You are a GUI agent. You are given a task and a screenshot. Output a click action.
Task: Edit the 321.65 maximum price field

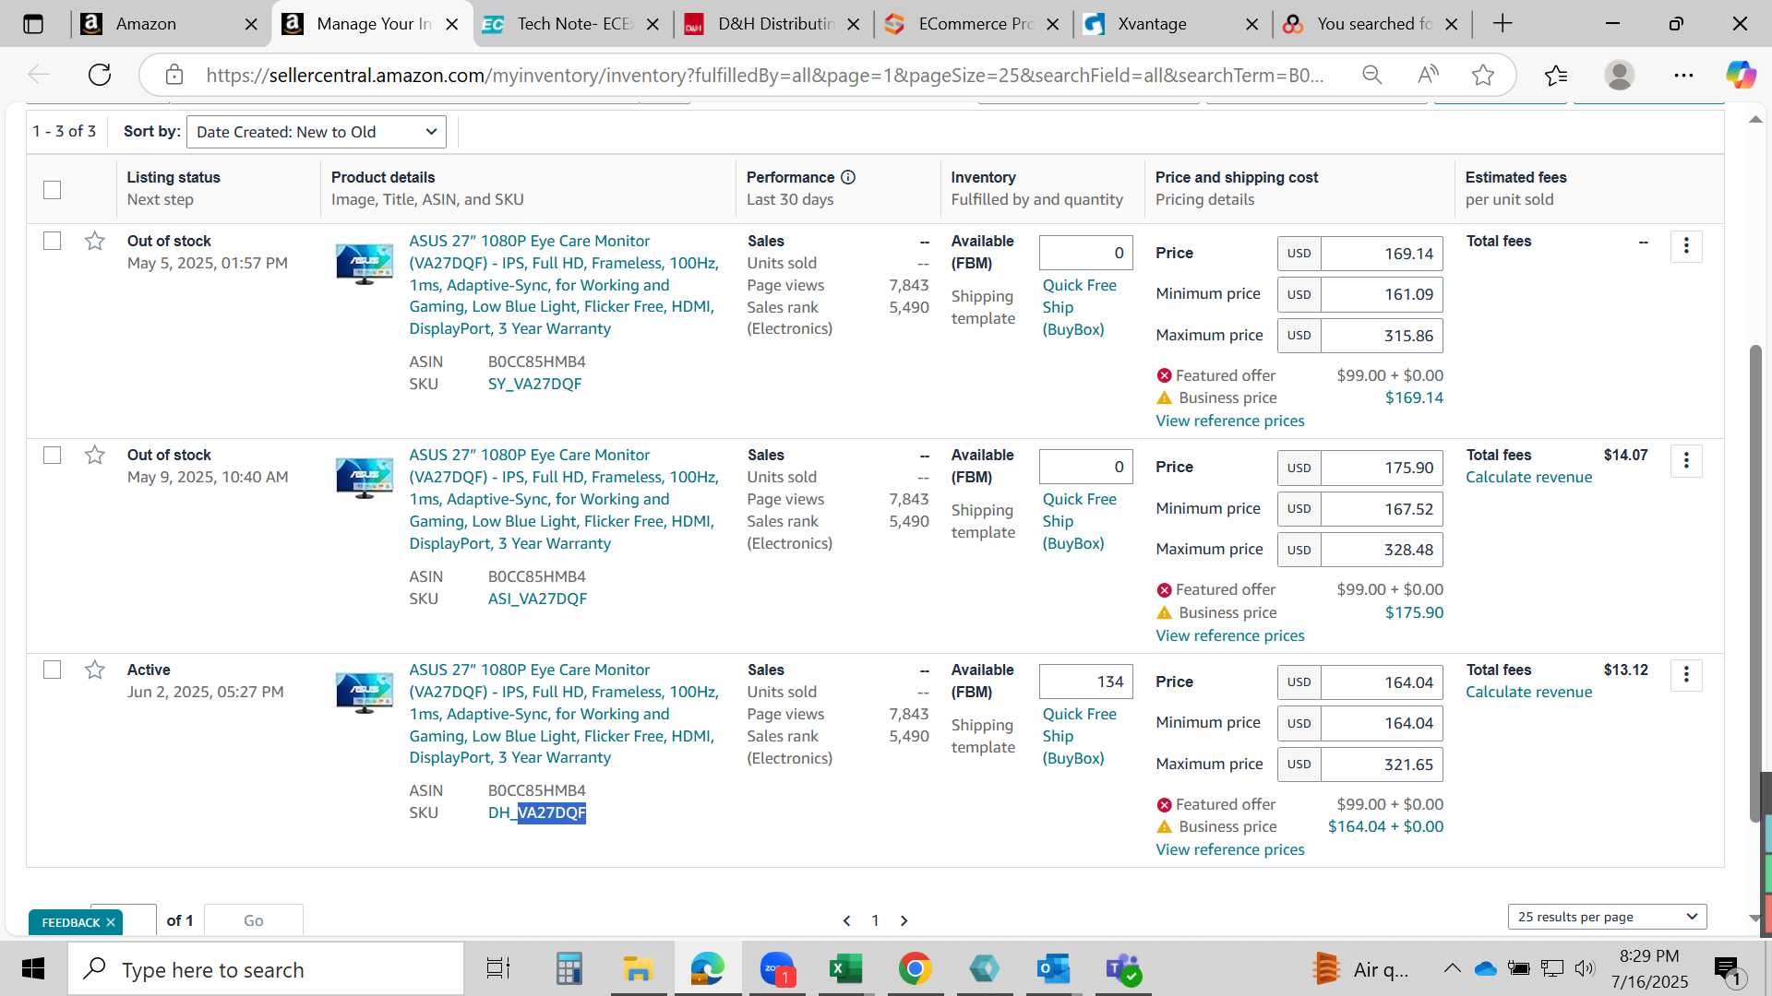tap(1382, 765)
